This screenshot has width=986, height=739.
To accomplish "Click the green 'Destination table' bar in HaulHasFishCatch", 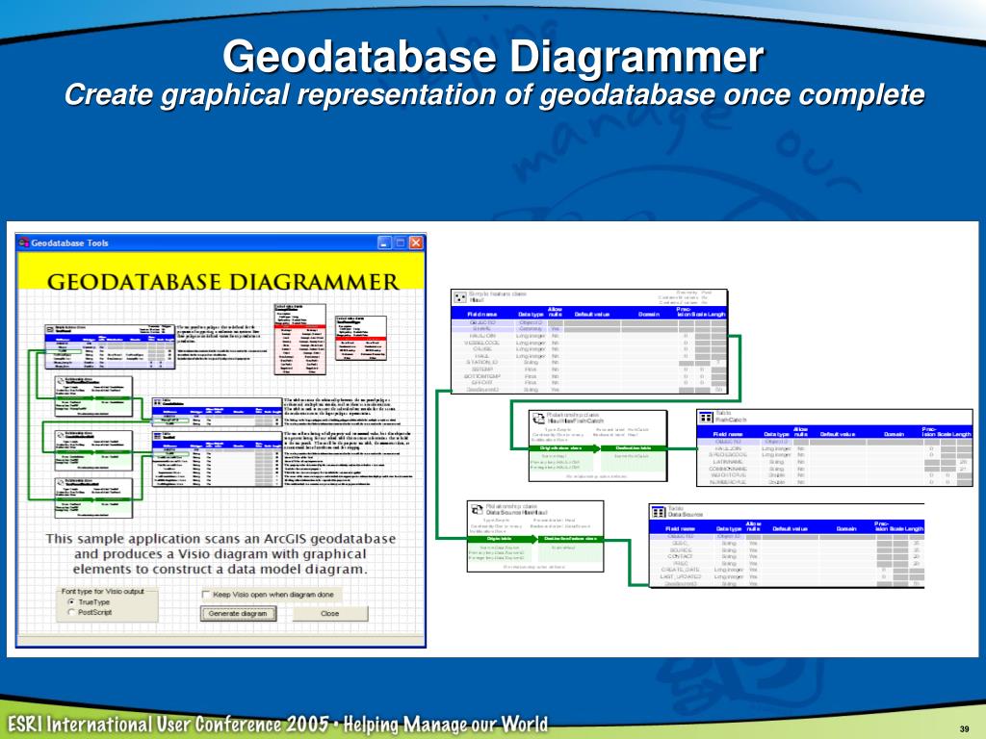I will click(634, 448).
